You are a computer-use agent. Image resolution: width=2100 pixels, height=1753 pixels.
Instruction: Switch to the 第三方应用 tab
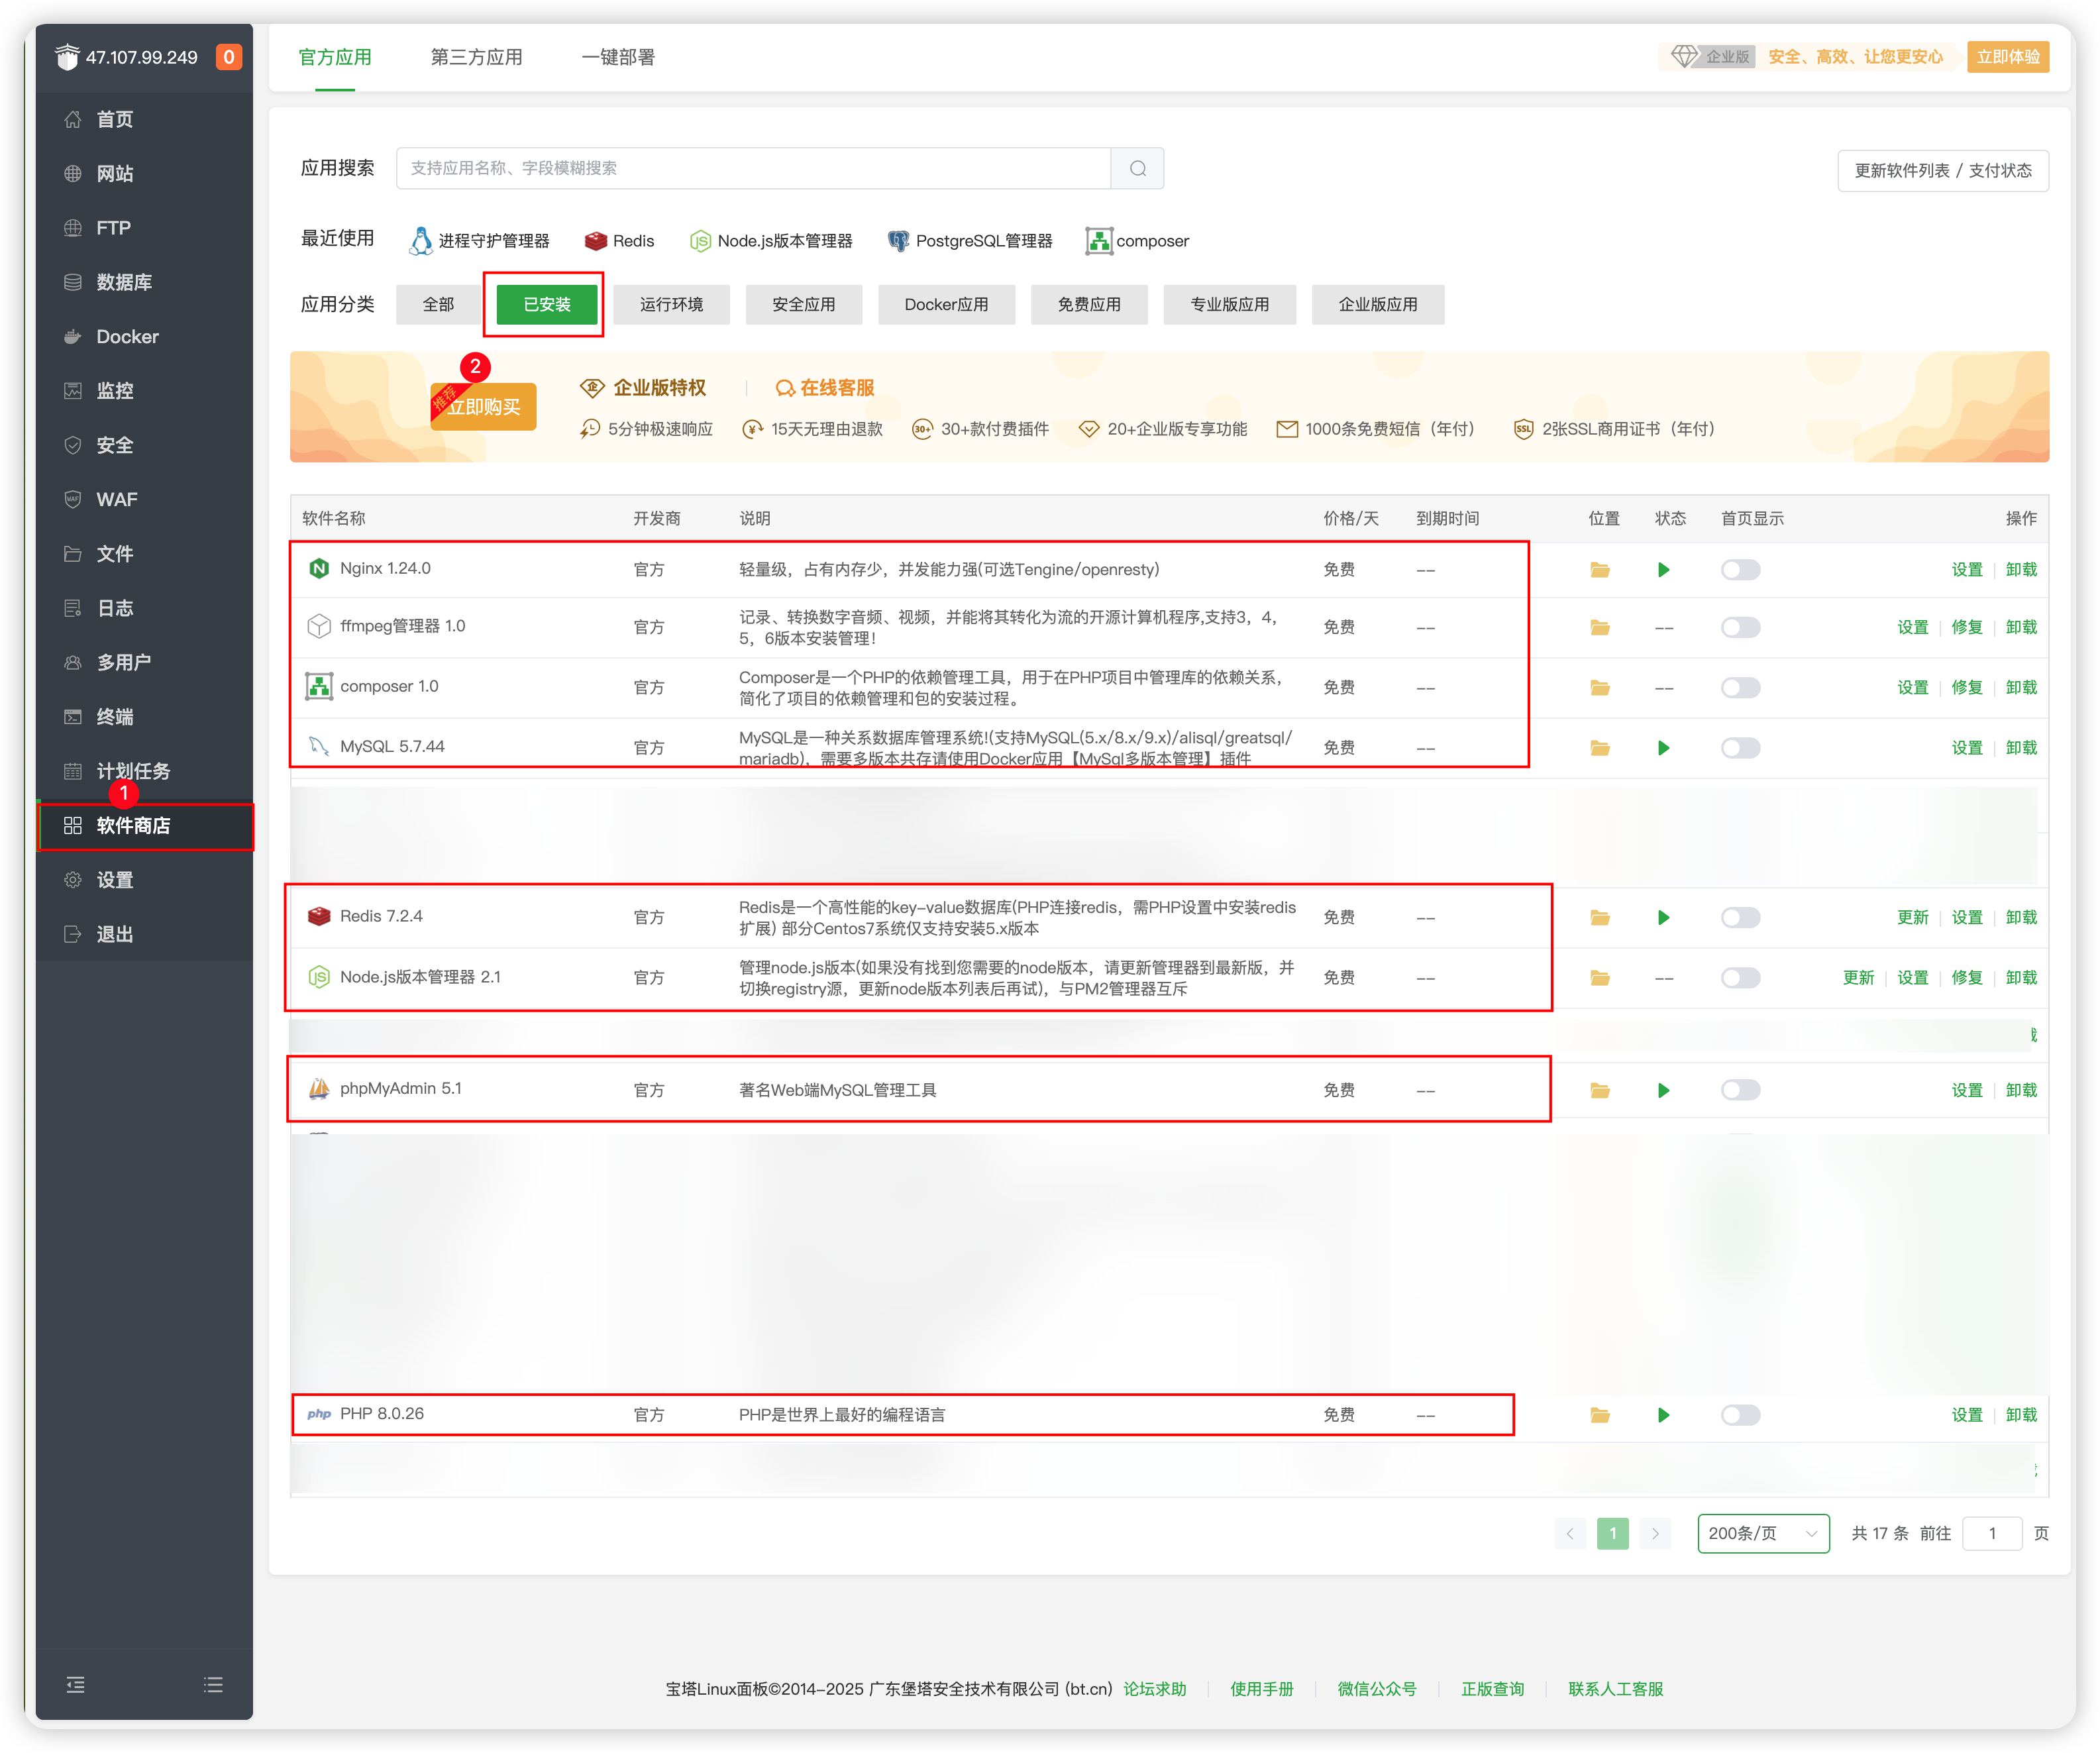(x=476, y=57)
